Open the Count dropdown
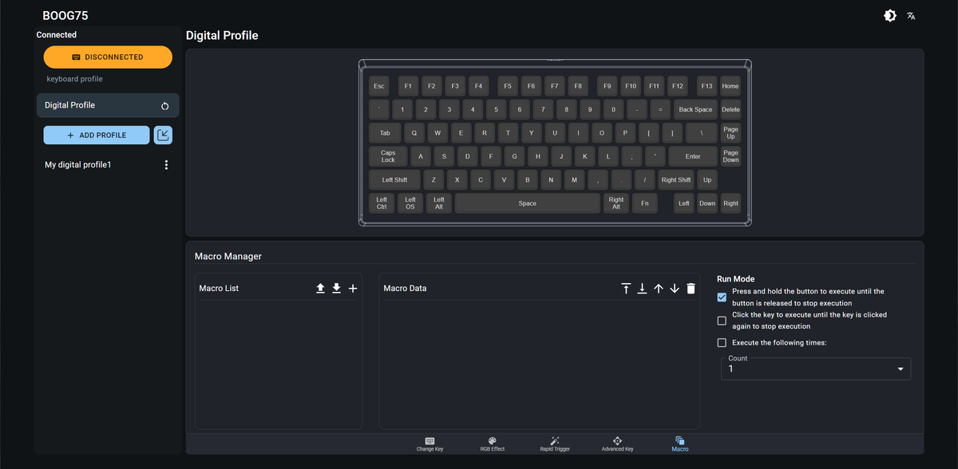The image size is (958, 469). (816, 368)
